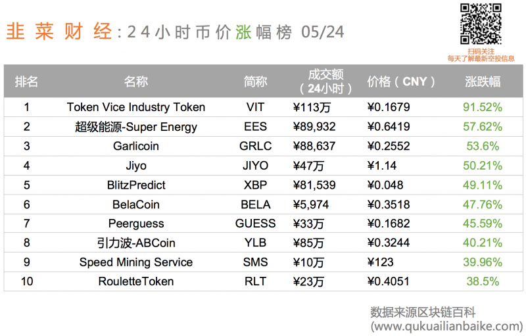Viewport: 526px width, 336px height.
Task: Select Token Vice Industry Token row name
Action: tap(136, 107)
